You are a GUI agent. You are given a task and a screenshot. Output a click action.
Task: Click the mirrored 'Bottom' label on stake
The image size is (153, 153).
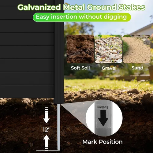pos(103,107)
